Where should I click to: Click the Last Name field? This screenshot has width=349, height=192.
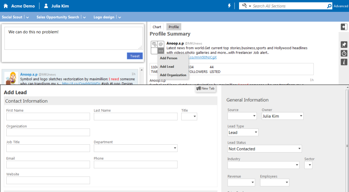point(135,117)
